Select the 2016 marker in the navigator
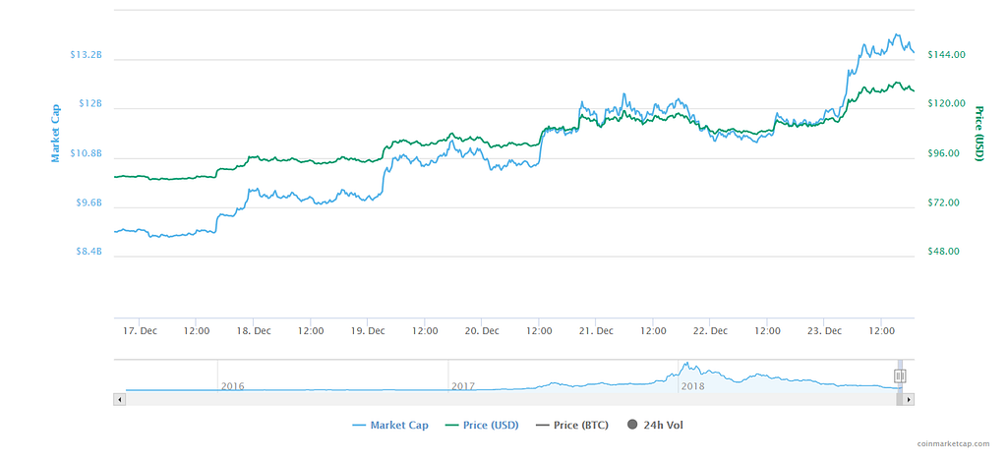Screen dimensions: 1007x461 (233, 386)
